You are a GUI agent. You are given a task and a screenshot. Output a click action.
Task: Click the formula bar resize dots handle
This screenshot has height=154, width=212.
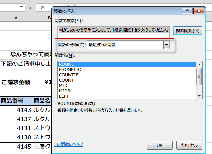(x=31, y=7)
